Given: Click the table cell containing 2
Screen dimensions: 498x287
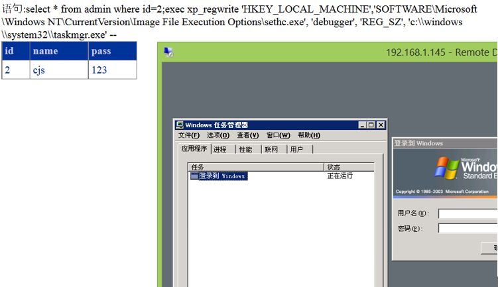Looking at the screenshot, I should [x=16, y=70].
